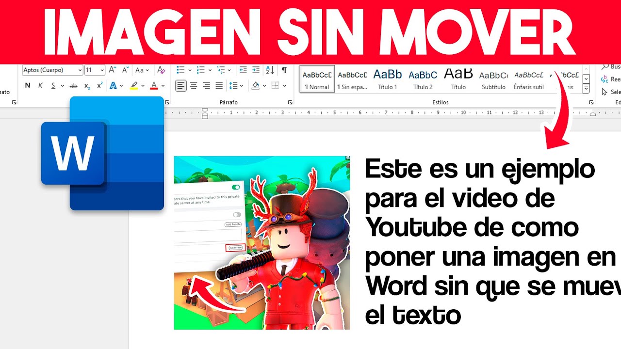The height and width of the screenshot is (349, 621).
Task: Insert bulleted list
Action: click(180, 70)
